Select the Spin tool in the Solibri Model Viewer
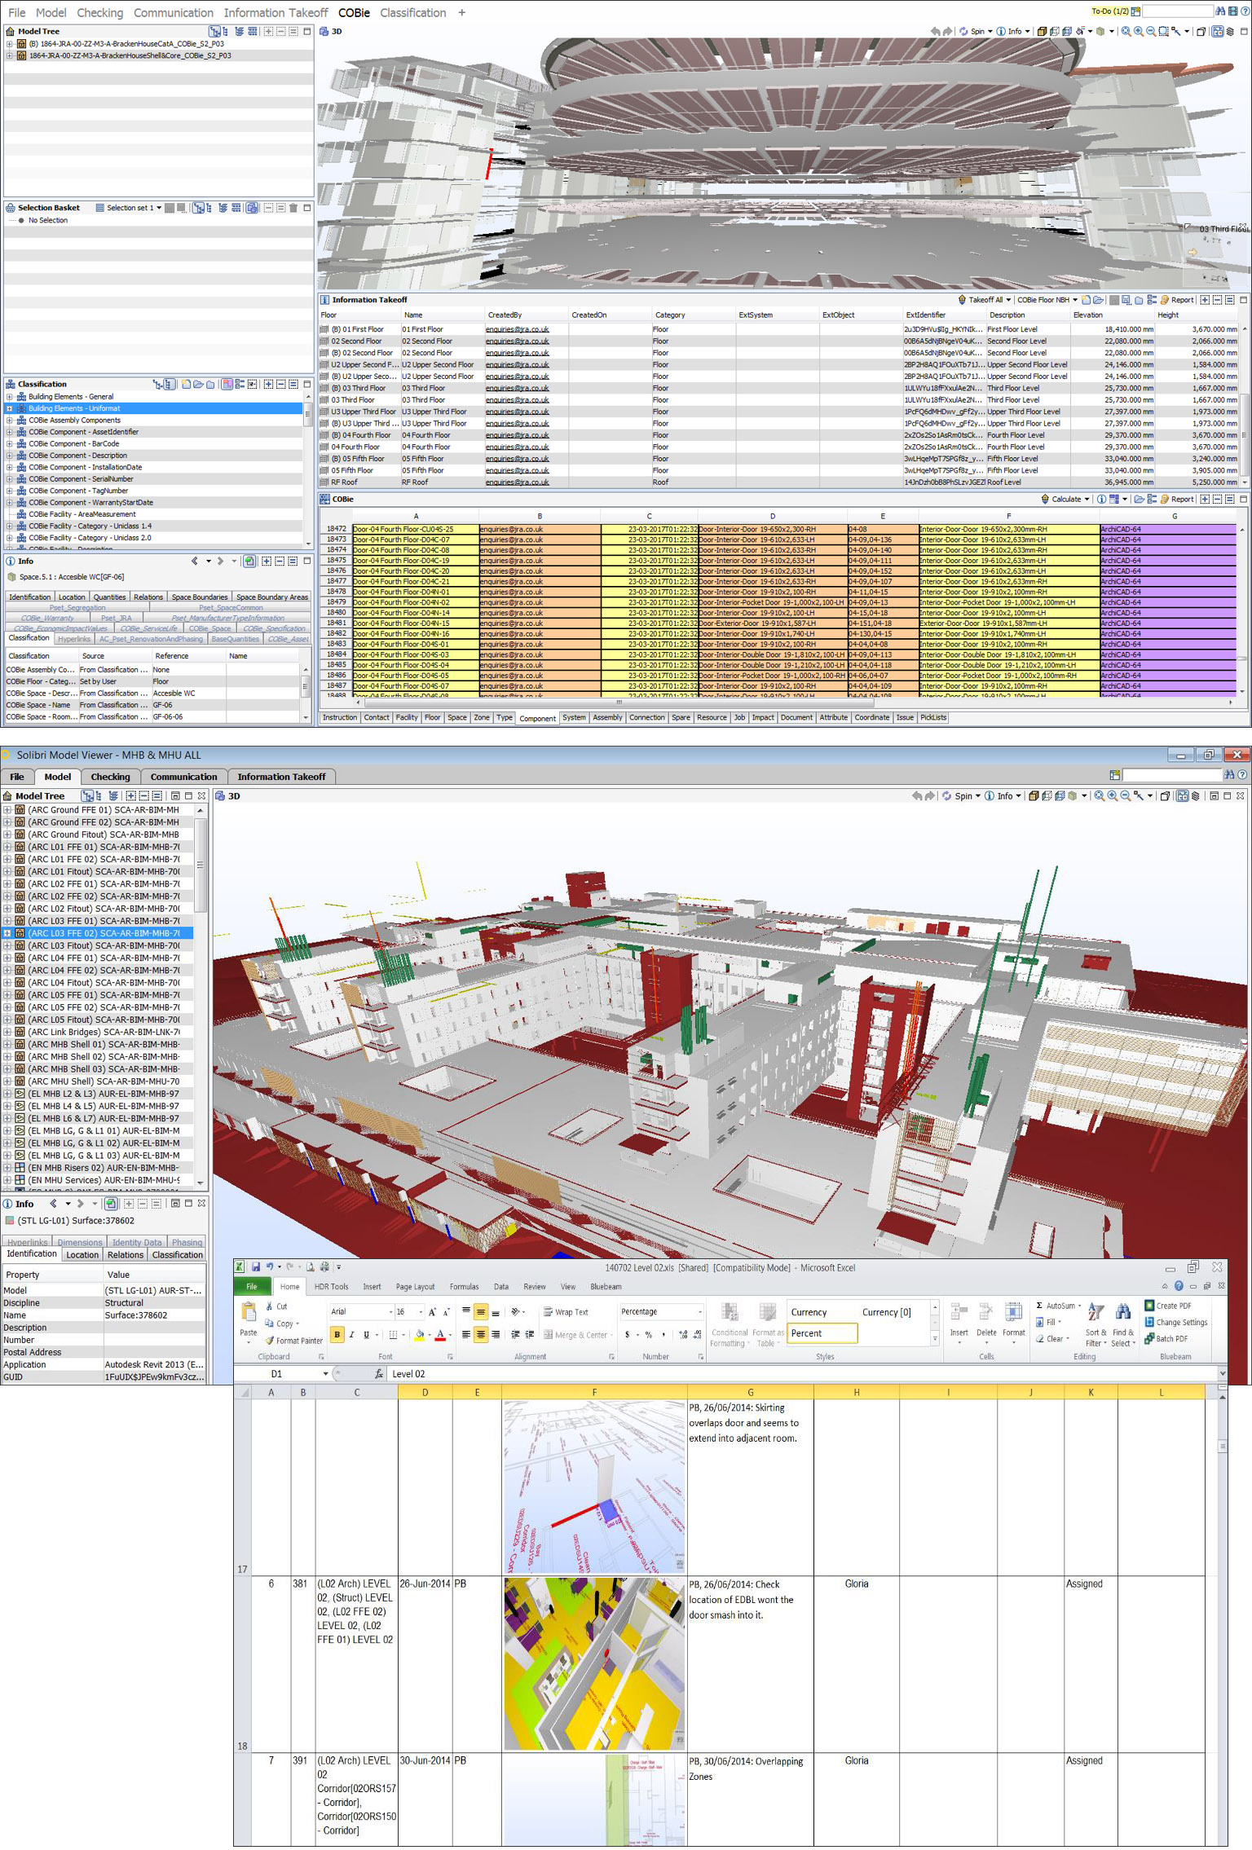Screen dimensions: 1252x1850 [x=957, y=796]
